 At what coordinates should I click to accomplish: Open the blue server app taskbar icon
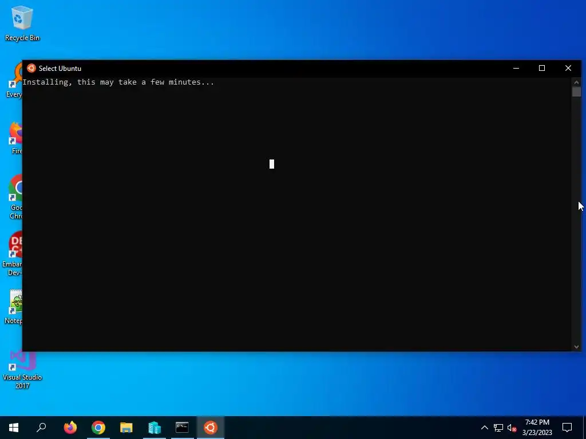click(155, 428)
